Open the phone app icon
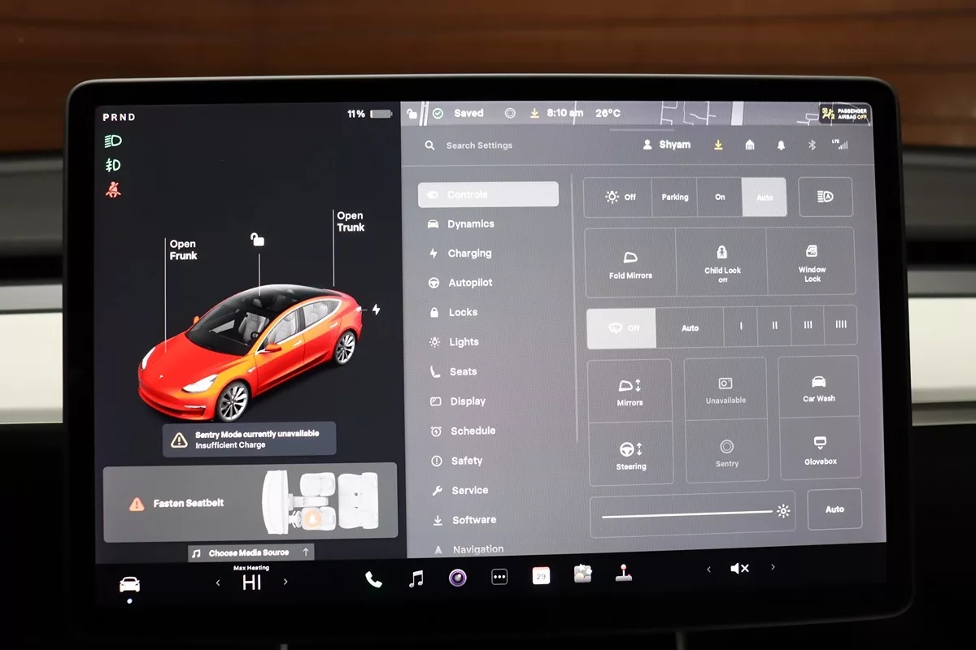The height and width of the screenshot is (650, 976). [x=373, y=579]
